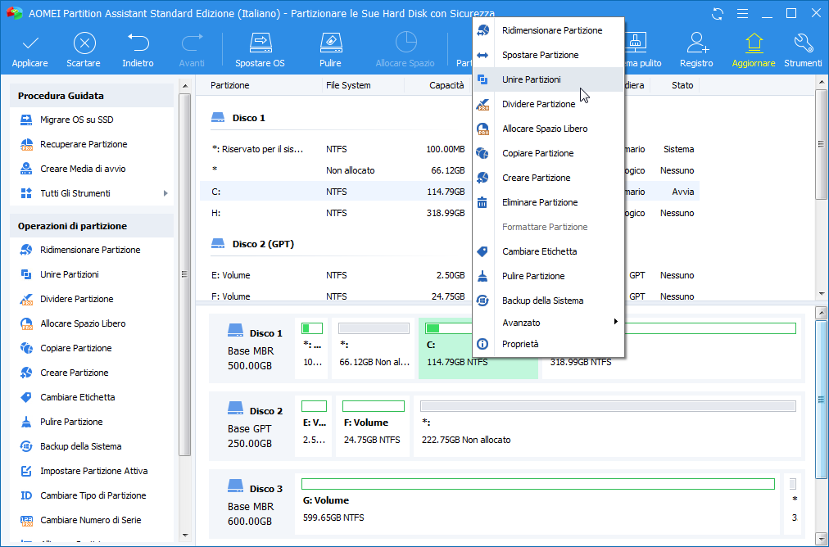This screenshot has width=829, height=547.
Task: Select Migrare OS su SSD wizard
Action: (76, 120)
